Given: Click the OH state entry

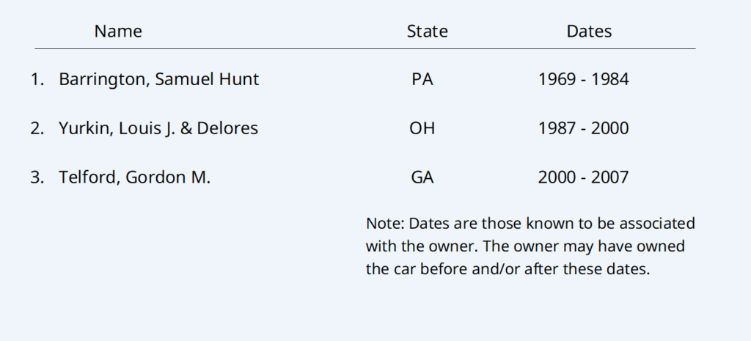Looking at the screenshot, I should click(x=422, y=128).
